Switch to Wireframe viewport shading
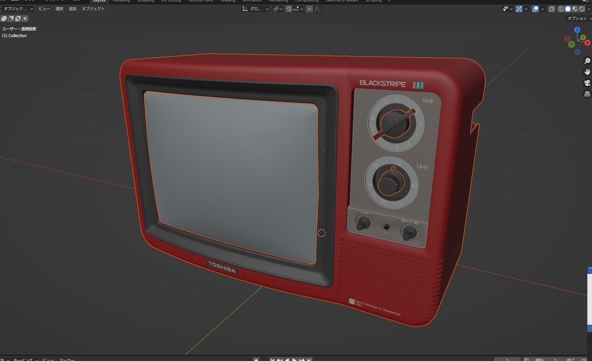This screenshot has height=361, width=592. (561, 9)
